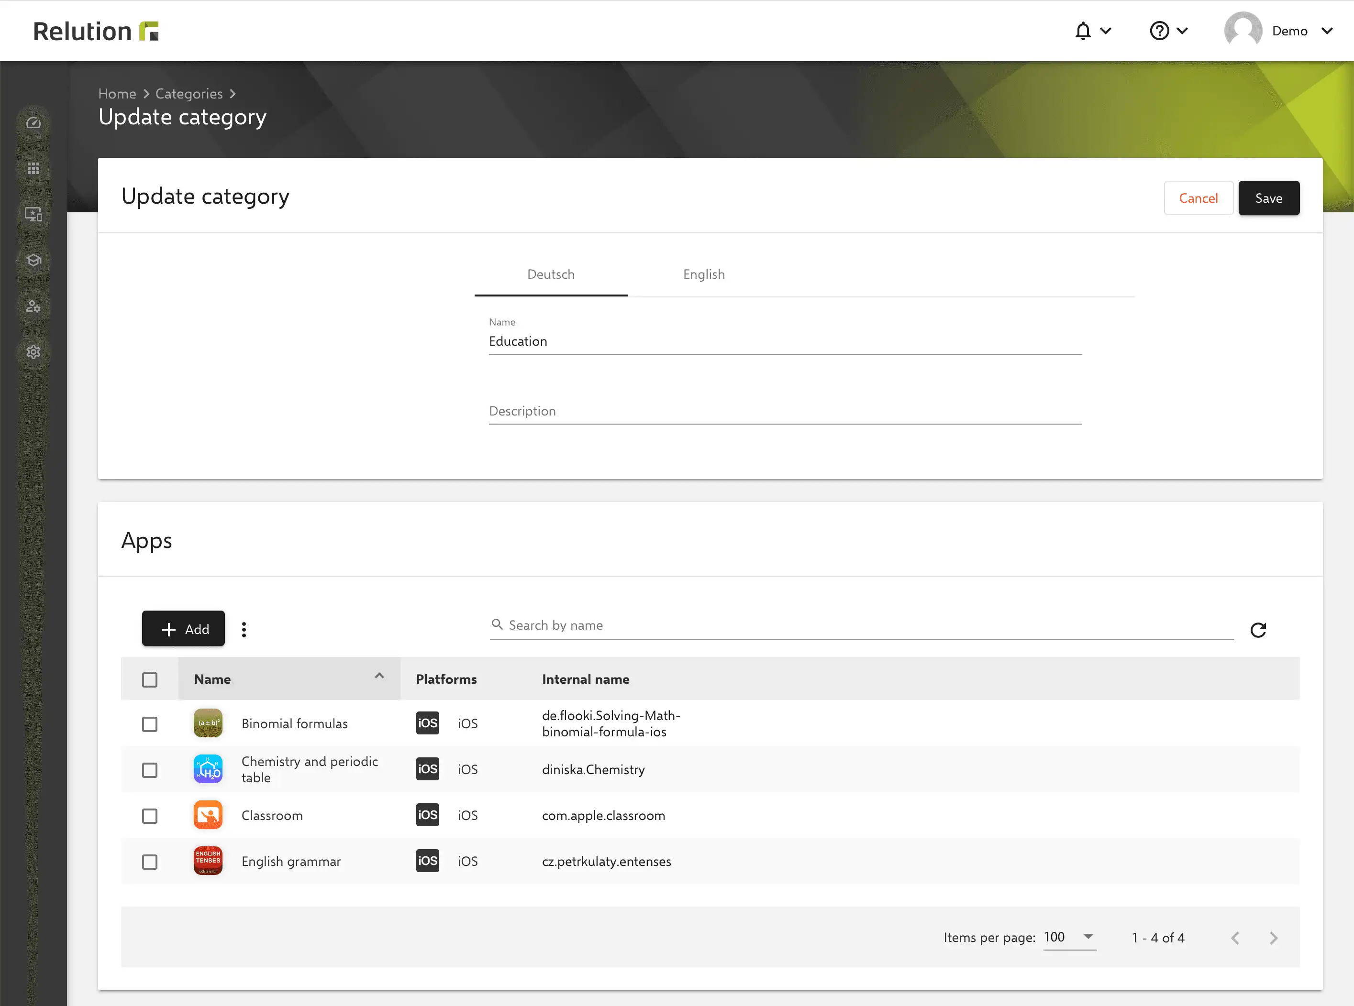The width and height of the screenshot is (1354, 1006).
Task: Expand the help dropdown chevron
Action: pyautogui.click(x=1182, y=31)
